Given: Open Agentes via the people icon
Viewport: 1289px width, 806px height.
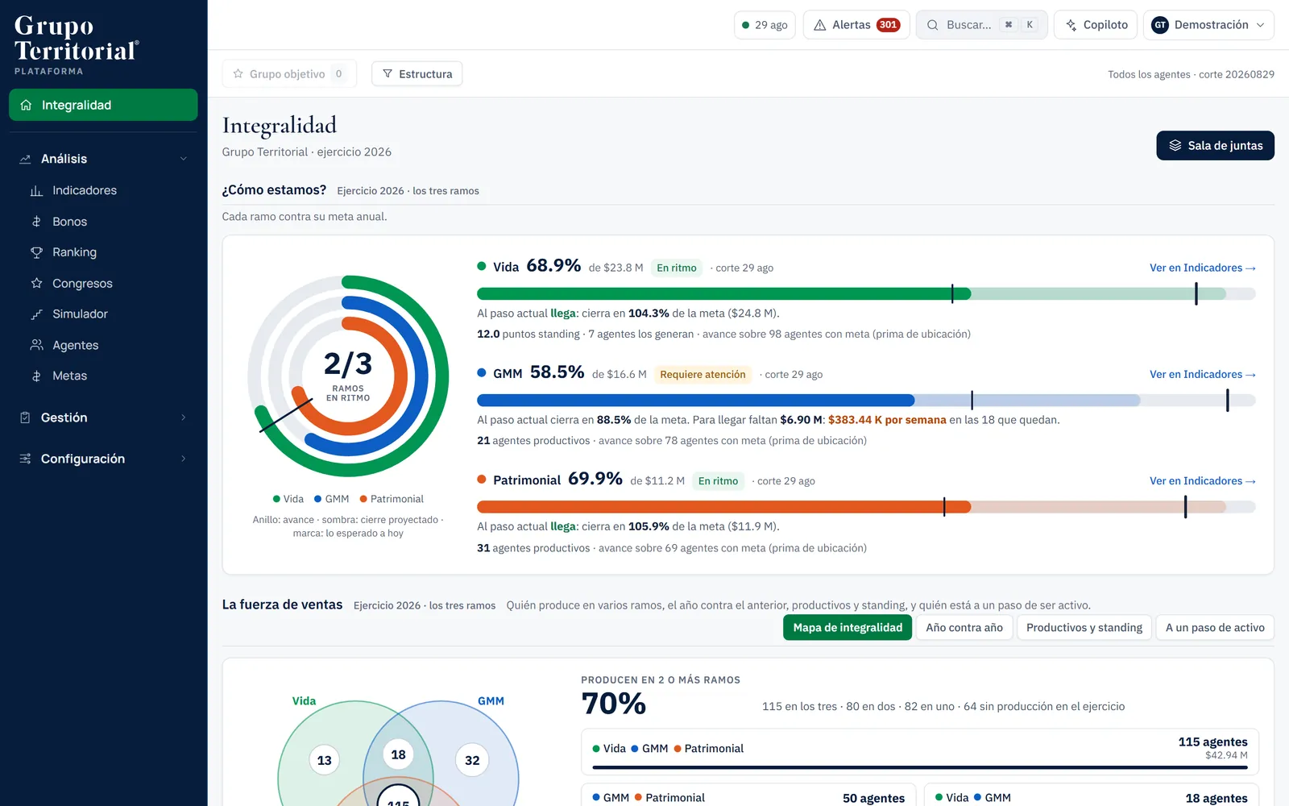Looking at the screenshot, I should tap(36, 345).
